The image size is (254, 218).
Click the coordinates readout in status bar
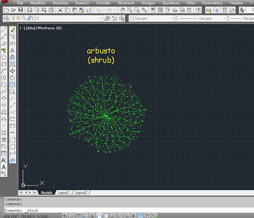tap(26, 216)
